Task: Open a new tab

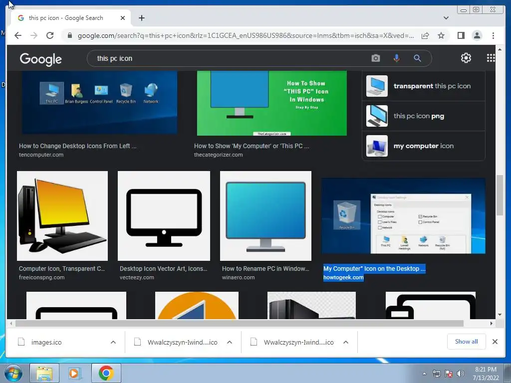Action: 141,18
